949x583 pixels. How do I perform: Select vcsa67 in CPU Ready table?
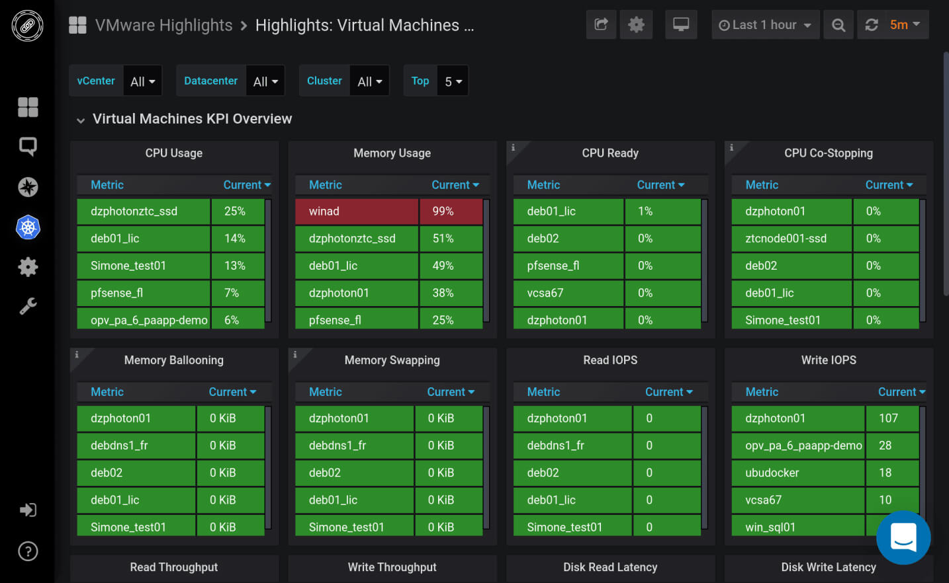point(545,293)
